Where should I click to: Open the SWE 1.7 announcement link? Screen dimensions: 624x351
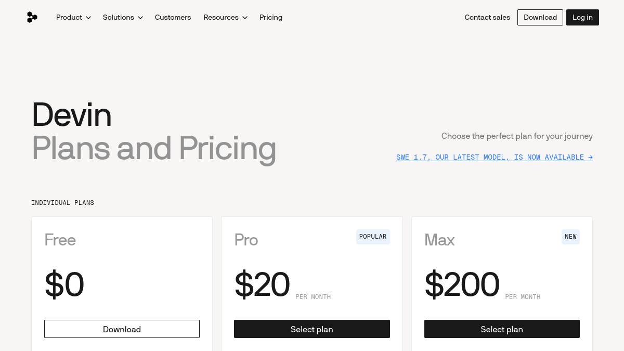tap(495, 157)
